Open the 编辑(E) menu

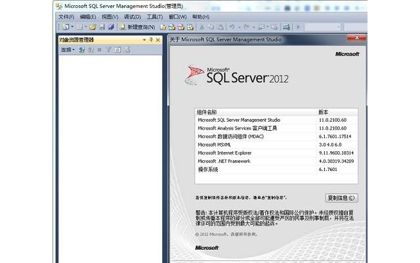(x=87, y=17)
